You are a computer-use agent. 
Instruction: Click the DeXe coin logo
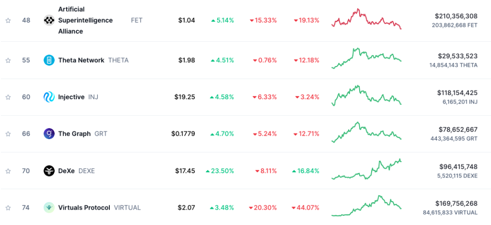tap(49, 171)
